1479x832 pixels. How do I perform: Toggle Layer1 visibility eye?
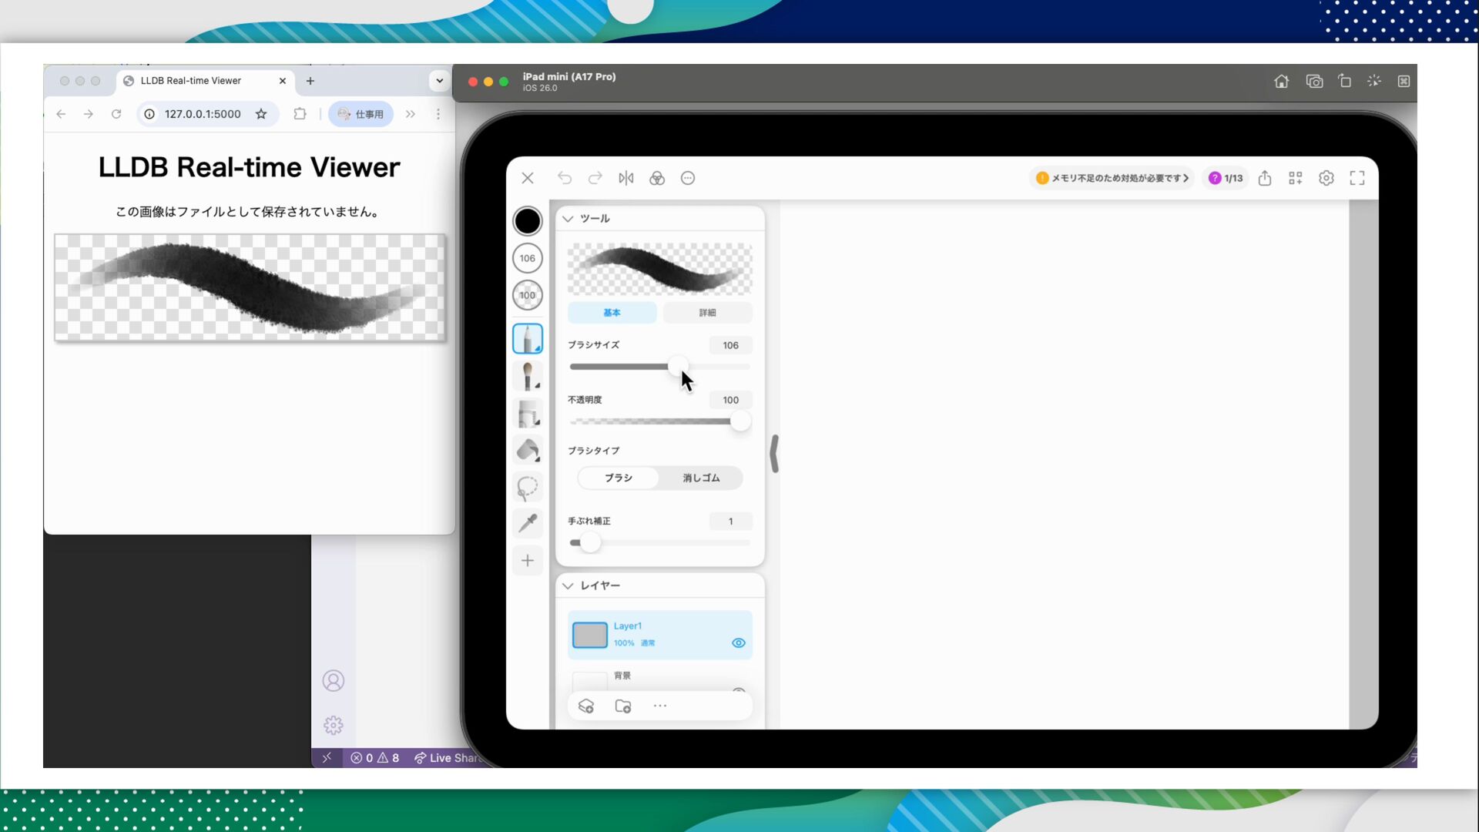(x=738, y=642)
